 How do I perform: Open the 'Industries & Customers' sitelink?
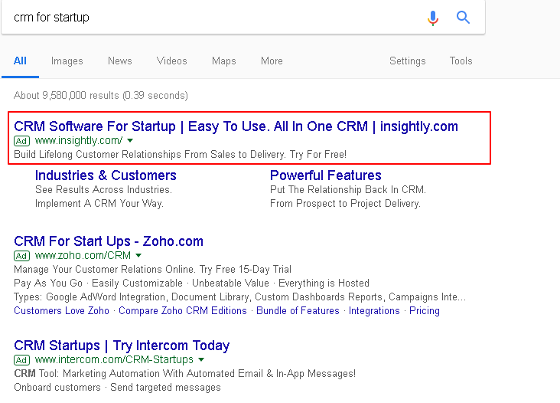coord(106,175)
